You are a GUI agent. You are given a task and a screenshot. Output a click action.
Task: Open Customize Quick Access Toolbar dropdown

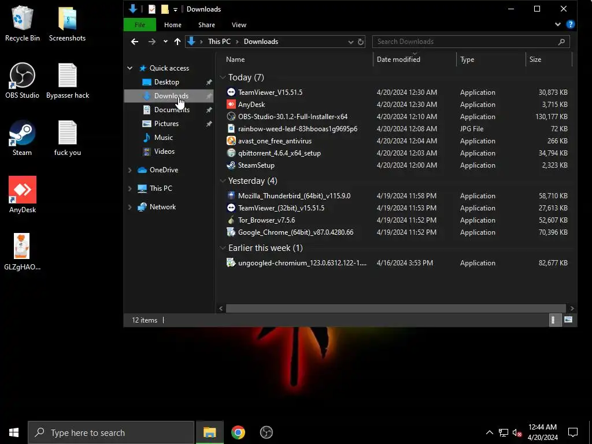pyautogui.click(x=175, y=9)
